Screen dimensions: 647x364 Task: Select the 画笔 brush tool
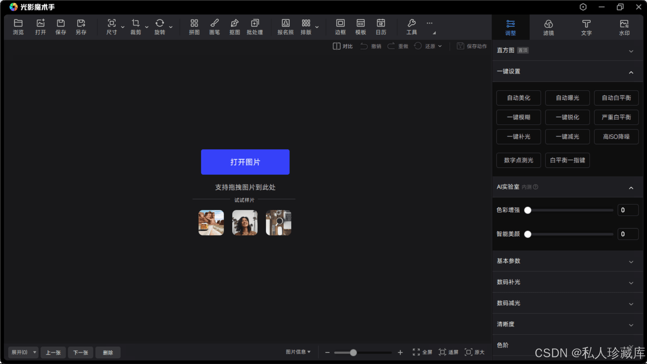pos(214,27)
